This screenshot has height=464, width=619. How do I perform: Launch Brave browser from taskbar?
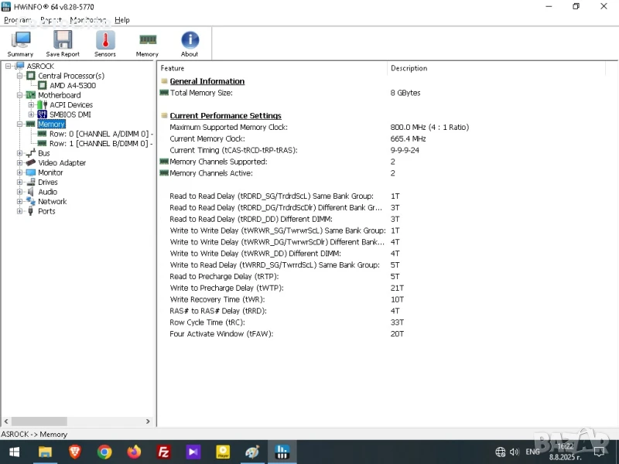(74, 452)
